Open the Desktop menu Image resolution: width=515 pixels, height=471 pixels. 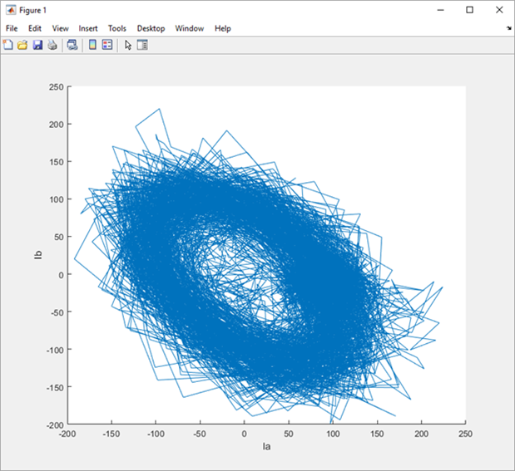tap(151, 28)
